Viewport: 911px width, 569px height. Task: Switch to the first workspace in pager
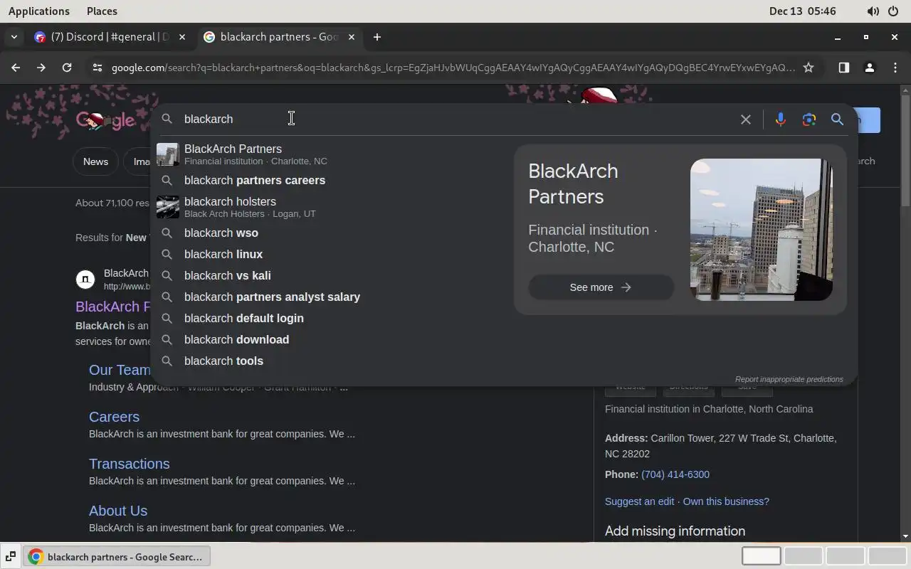click(x=762, y=556)
